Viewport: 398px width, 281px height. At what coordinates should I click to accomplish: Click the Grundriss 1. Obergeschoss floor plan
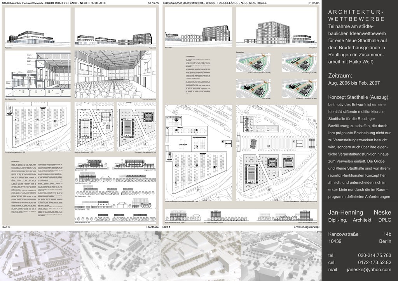pyautogui.click(x=136, y=126)
